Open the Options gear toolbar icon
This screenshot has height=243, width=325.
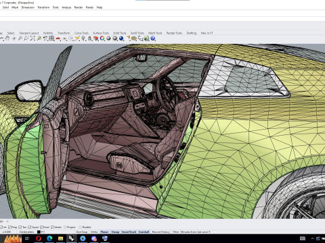click(134, 38)
